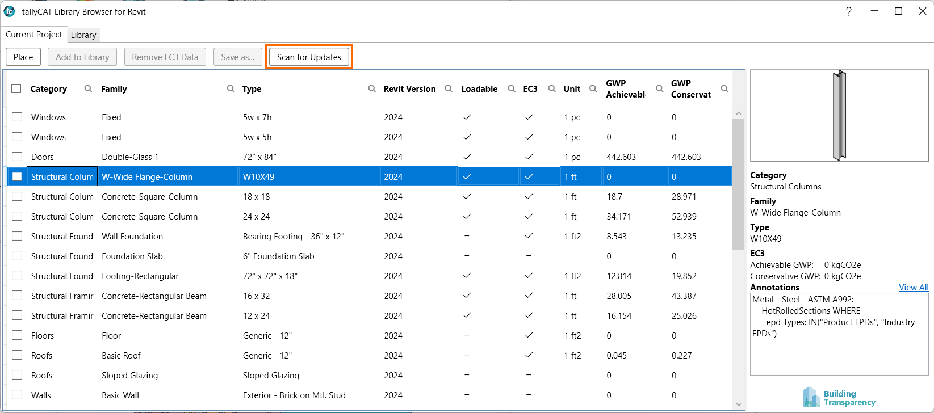Click the search icon in Type column
Screen dimensions: 934x413
(372, 88)
